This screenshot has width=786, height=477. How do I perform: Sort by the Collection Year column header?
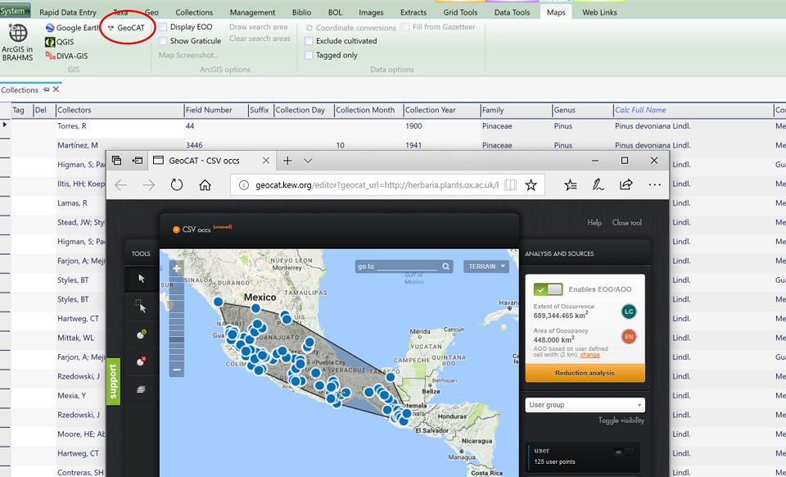(x=430, y=110)
